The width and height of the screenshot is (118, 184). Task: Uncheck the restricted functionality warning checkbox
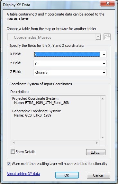(x=9, y=164)
